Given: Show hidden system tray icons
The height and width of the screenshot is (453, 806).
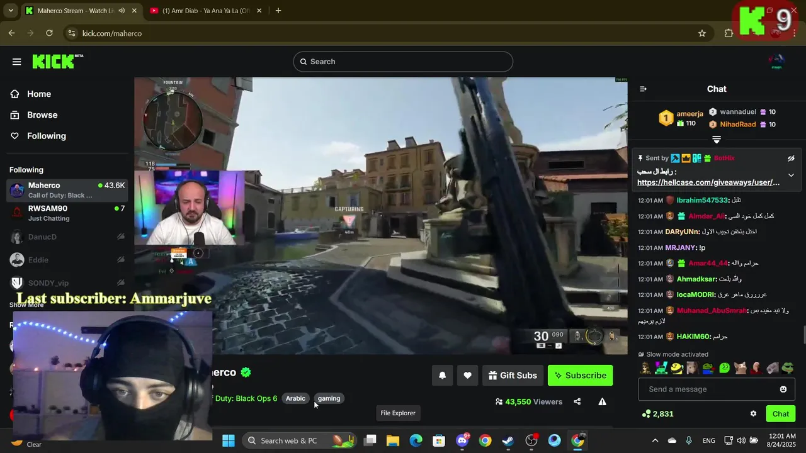Looking at the screenshot, I should point(655,441).
